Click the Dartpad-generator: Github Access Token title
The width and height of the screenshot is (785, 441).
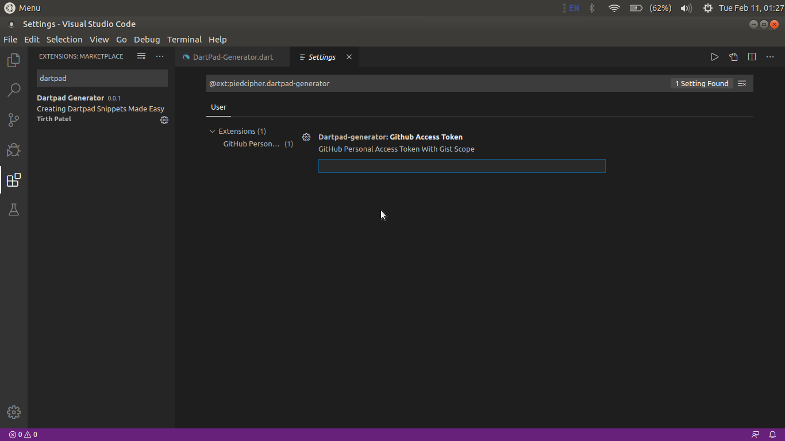[390, 137]
